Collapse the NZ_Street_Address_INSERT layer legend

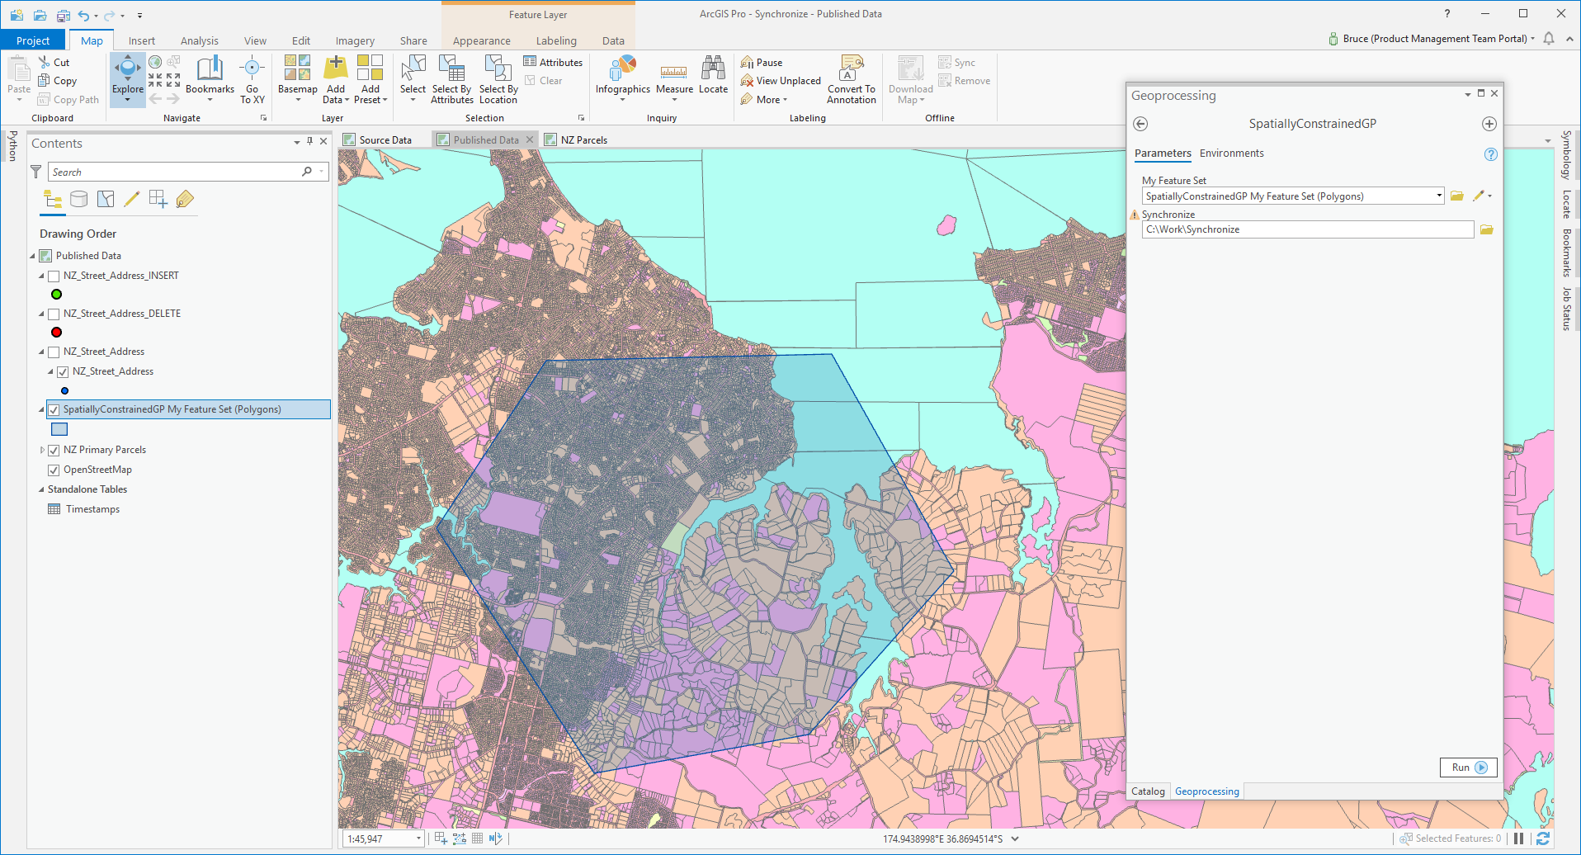41,276
